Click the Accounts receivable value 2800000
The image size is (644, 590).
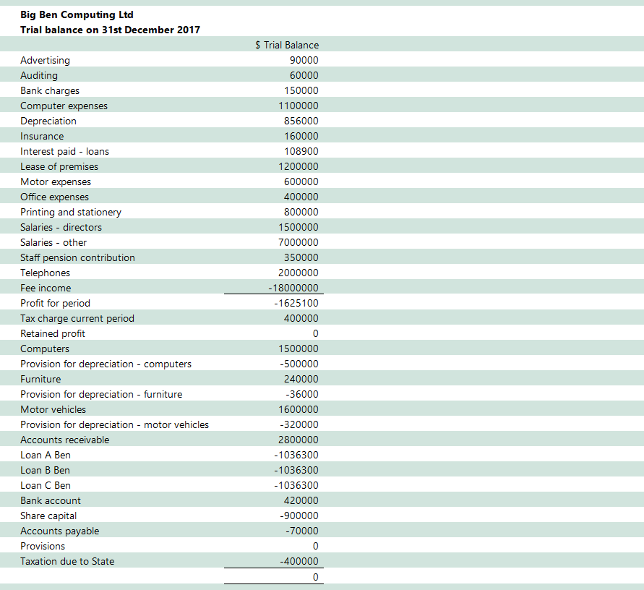coord(298,440)
